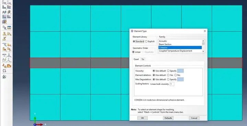Select the Create Bottom-Up Mesh tool

coord(4,22)
